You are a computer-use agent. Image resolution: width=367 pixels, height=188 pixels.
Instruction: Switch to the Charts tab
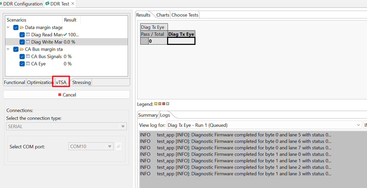pos(162,15)
